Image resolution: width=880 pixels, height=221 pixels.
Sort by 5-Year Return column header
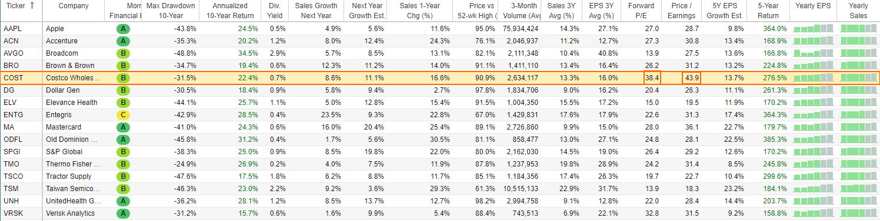coord(768,11)
